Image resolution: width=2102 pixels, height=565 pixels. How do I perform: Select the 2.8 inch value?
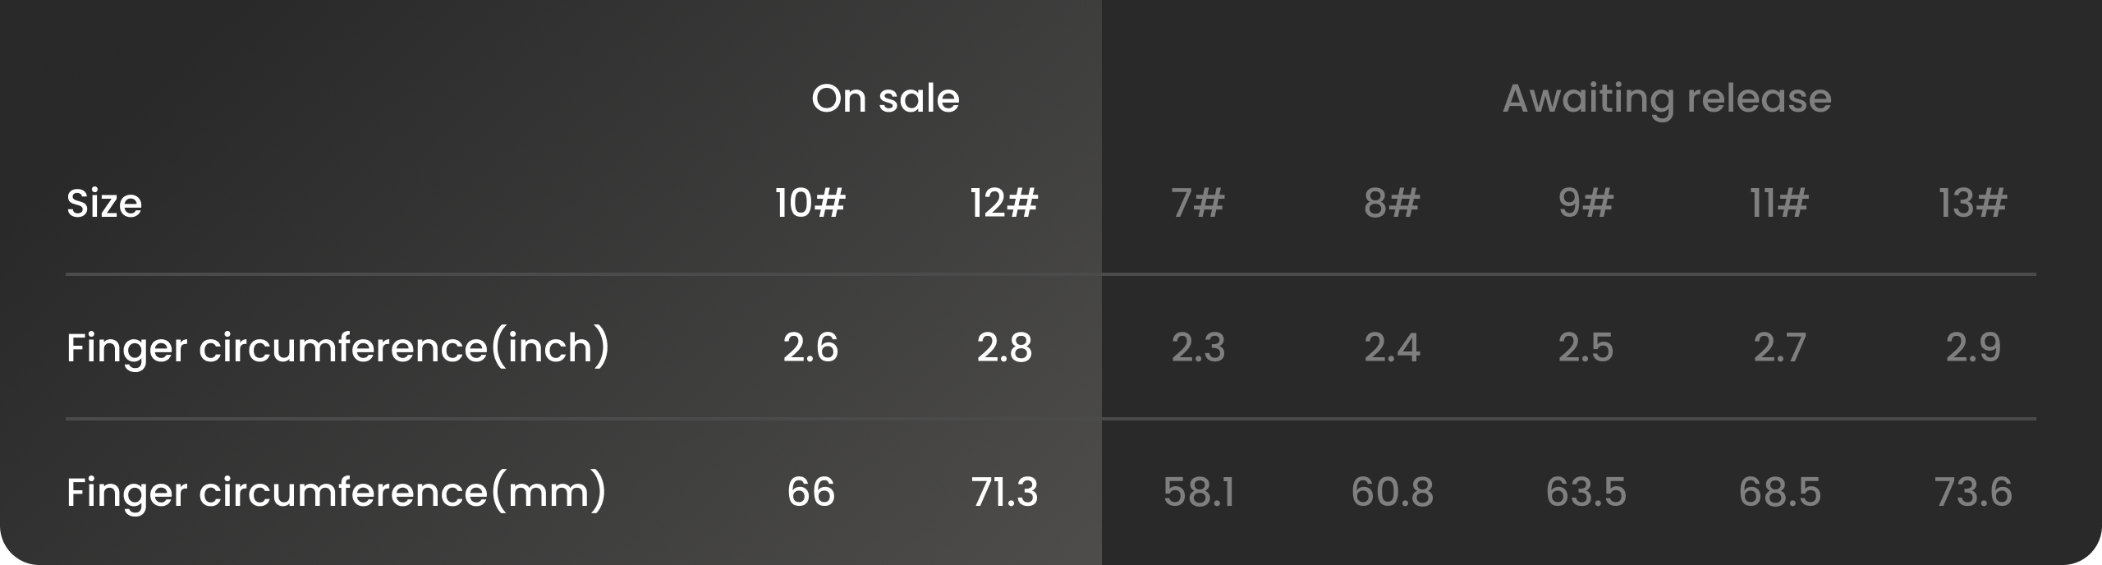(x=1004, y=347)
